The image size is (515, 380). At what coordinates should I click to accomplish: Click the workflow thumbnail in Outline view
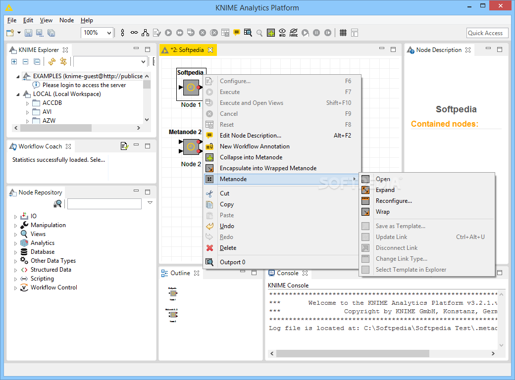click(x=173, y=304)
